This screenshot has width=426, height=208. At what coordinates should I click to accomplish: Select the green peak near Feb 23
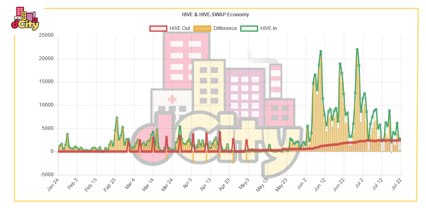[117, 118]
